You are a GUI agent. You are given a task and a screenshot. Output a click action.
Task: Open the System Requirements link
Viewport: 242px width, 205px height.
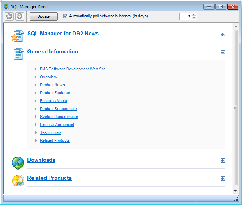point(59,117)
